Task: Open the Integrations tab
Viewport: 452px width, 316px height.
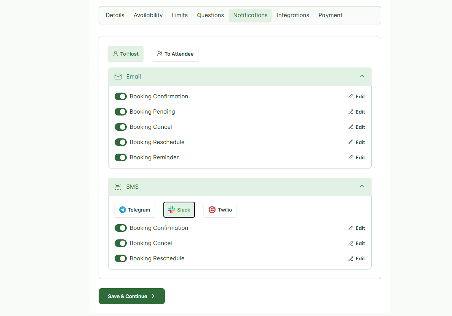Action: pos(293,15)
